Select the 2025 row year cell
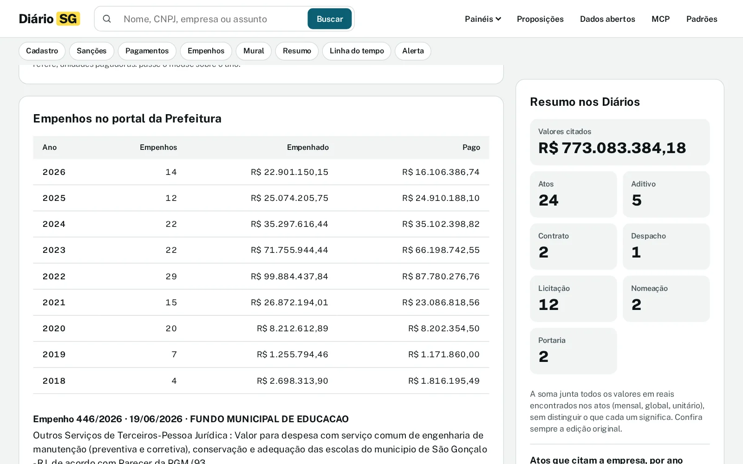This screenshot has width=743, height=464. [x=54, y=198]
